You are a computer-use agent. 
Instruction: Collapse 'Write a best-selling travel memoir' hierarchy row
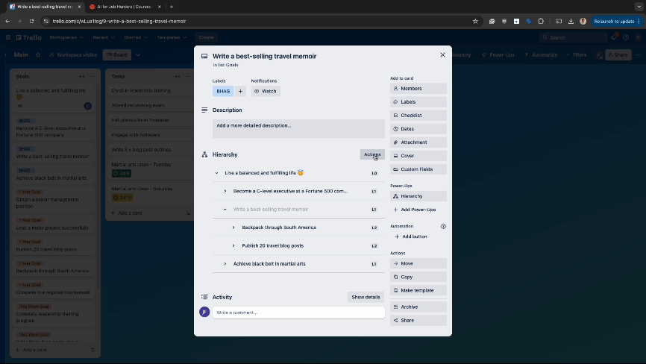tap(225, 209)
